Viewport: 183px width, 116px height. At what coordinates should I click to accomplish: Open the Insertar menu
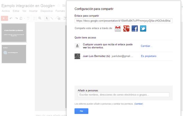click(x=33, y=11)
